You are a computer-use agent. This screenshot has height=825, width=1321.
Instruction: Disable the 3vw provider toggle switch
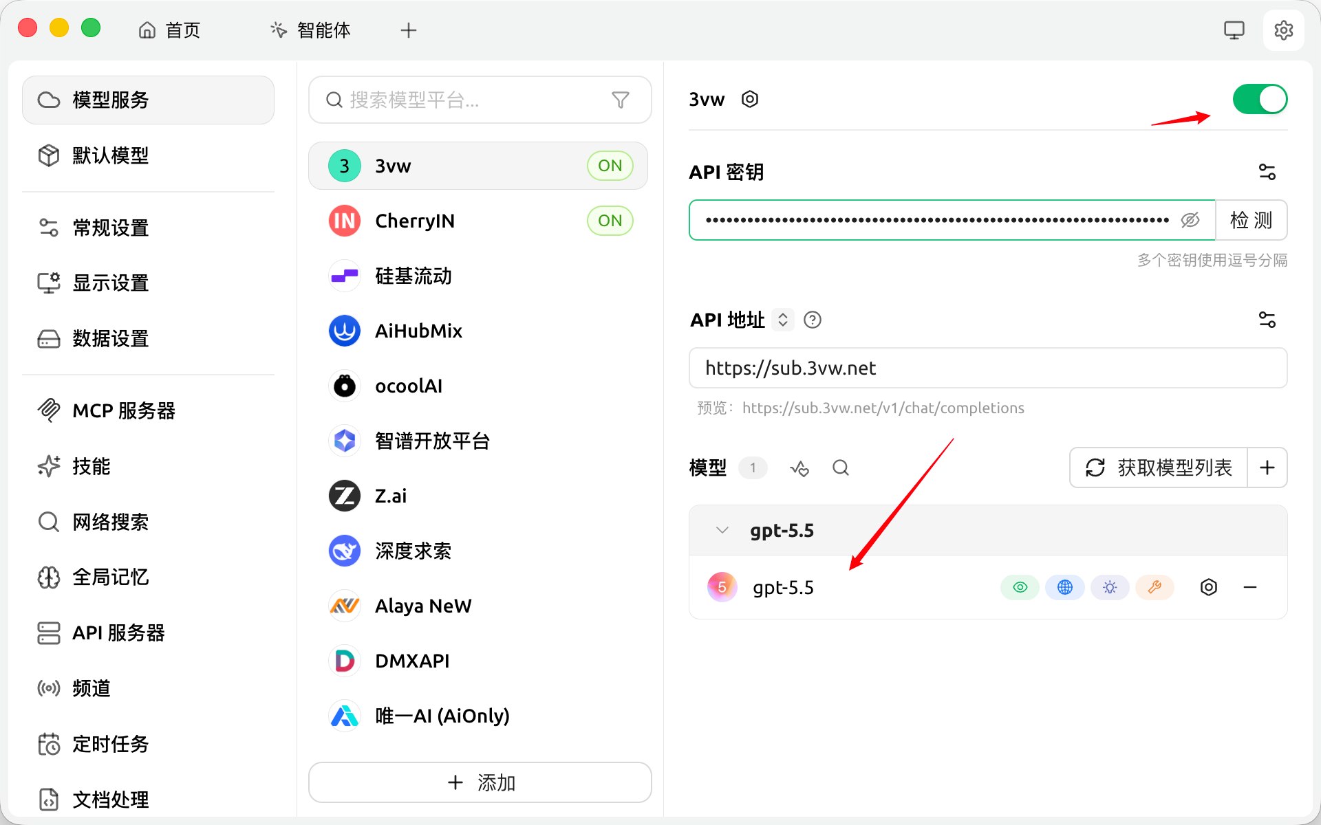tap(1259, 100)
